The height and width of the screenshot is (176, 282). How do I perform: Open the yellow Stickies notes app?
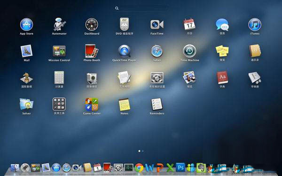click(x=222, y=51)
